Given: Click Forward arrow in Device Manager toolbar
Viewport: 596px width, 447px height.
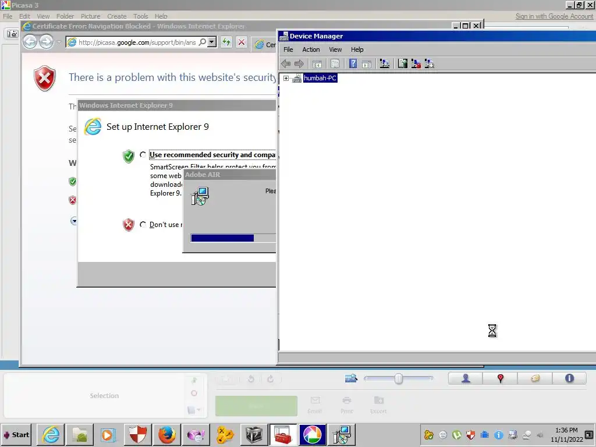Looking at the screenshot, I should coord(299,63).
